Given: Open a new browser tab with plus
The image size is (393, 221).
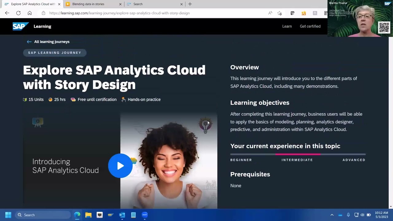Looking at the screenshot, I should pos(190,4).
